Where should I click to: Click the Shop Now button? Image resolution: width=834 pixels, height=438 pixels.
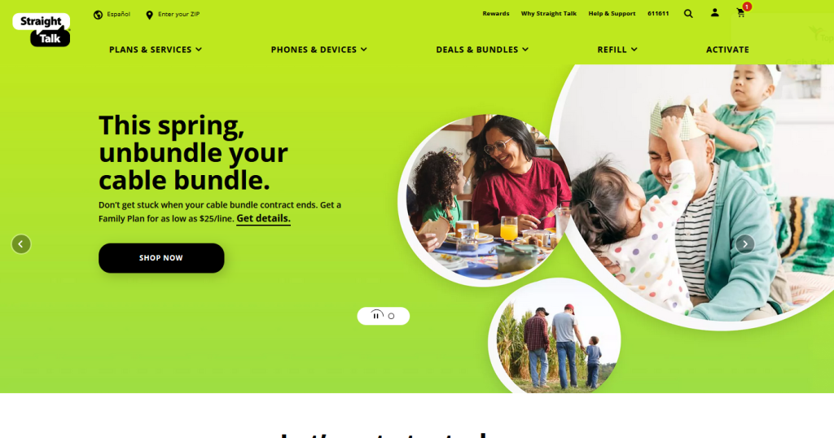pyautogui.click(x=161, y=258)
